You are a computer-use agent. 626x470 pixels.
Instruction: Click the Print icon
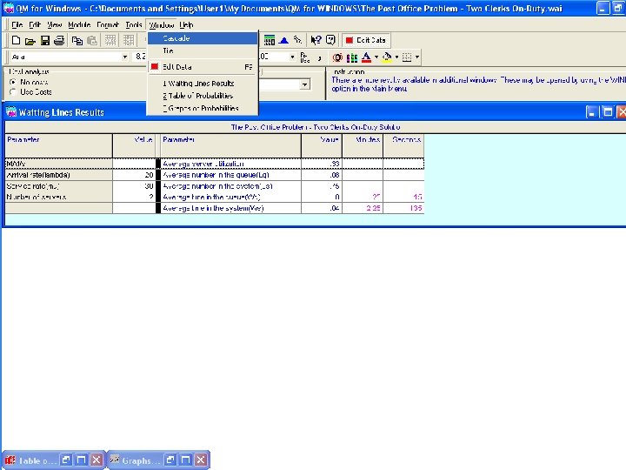(59, 40)
